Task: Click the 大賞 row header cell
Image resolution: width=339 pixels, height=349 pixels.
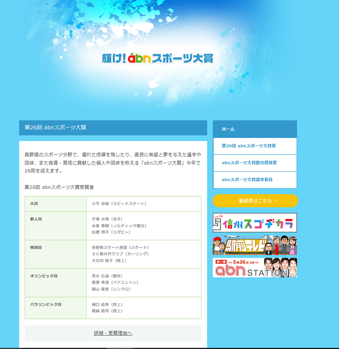Action: 34,204
